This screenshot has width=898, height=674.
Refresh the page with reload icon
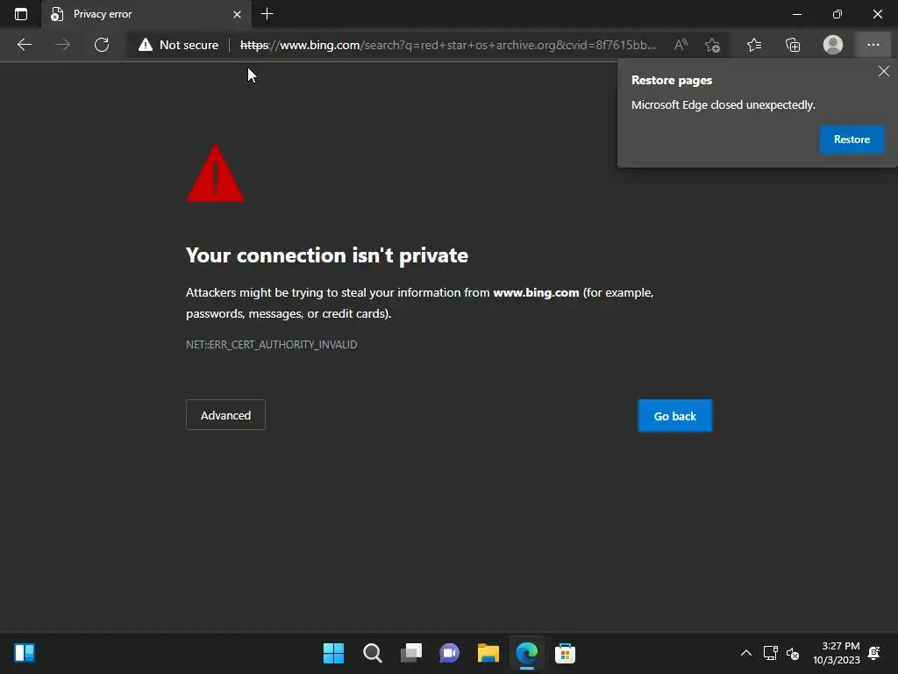point(102,45)
